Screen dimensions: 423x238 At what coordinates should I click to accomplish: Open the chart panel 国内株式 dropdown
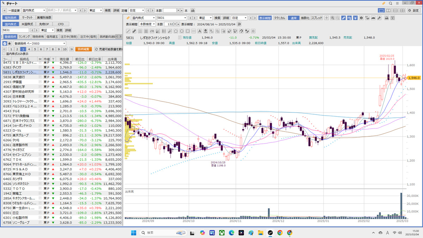pos(143,18)
